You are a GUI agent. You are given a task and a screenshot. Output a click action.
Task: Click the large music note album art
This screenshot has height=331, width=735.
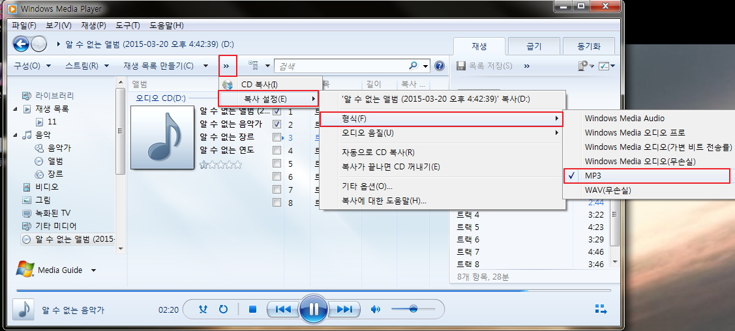[x=162, y=137]
